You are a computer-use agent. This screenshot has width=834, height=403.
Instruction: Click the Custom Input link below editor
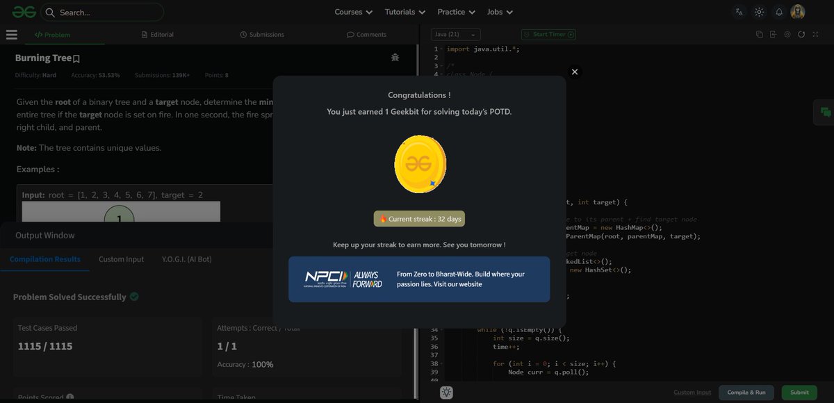pyautogui.click(x=692, y=393)
